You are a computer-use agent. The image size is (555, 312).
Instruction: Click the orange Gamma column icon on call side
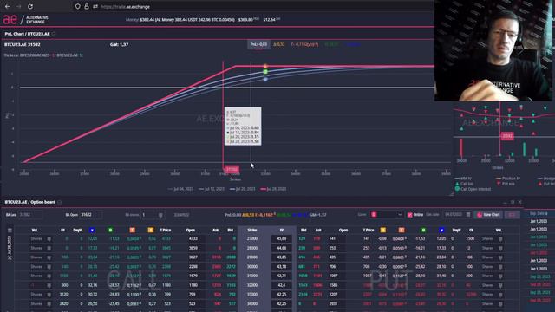[132, 231]
